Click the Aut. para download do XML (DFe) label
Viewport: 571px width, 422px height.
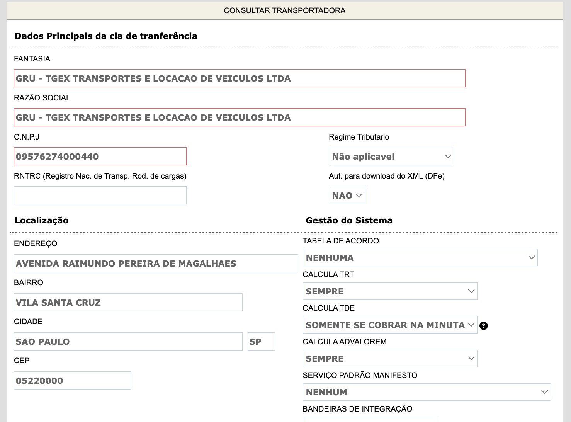coord(387,176)
